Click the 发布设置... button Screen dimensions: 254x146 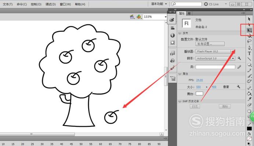pyautogui.click(x=210, y=44)
